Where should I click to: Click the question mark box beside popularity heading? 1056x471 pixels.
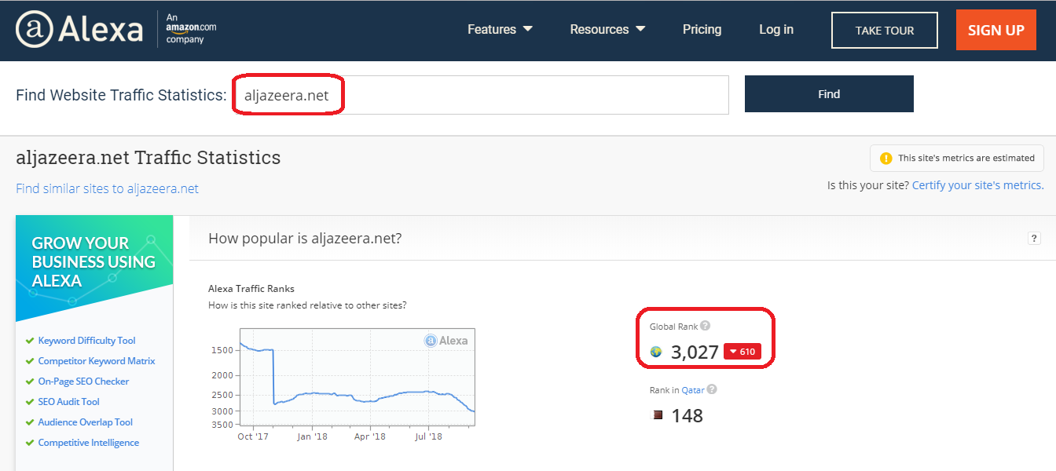point(1034,239)
